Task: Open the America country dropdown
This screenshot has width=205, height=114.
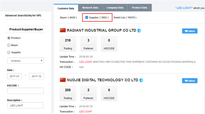Action: point(25,61)
